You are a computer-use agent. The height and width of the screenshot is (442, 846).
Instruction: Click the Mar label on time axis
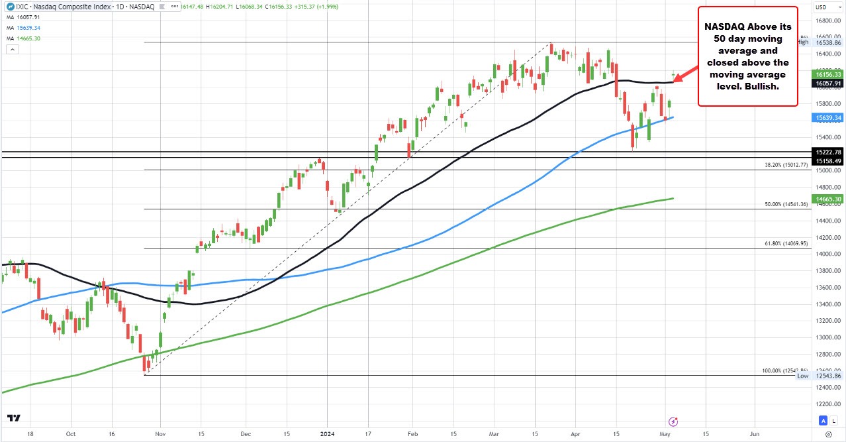coord(496,433)
